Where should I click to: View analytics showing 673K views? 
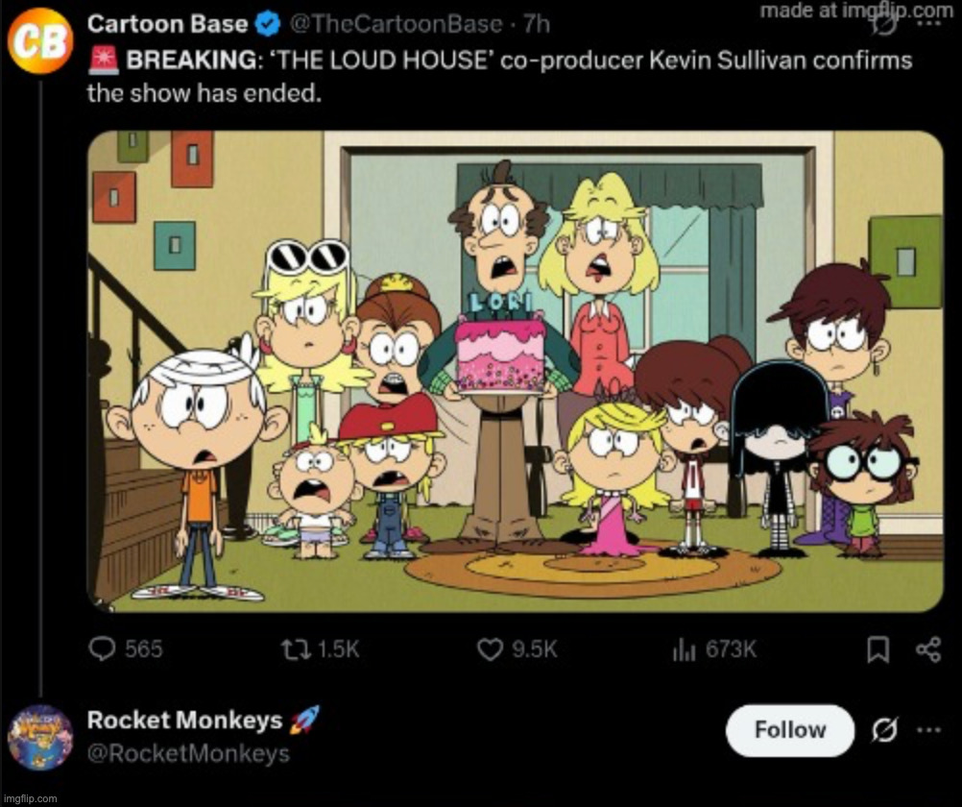point(684,649)
